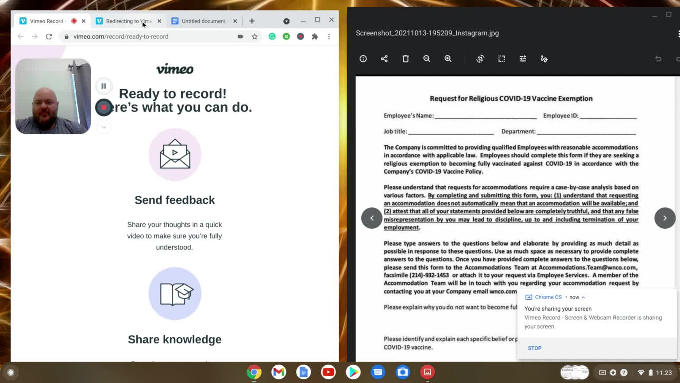Select the Send feedback heading
The width and height of the screenshot is (680, 383).
tap(175, 200)
